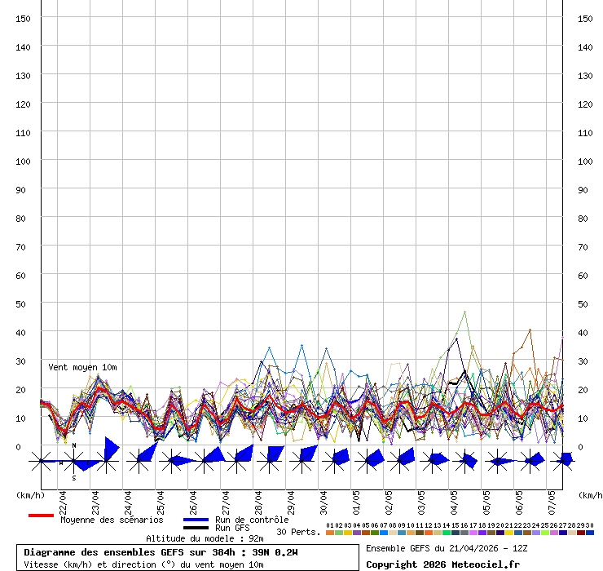Click the wind direction rose above 06/05

tap(530, 462)
